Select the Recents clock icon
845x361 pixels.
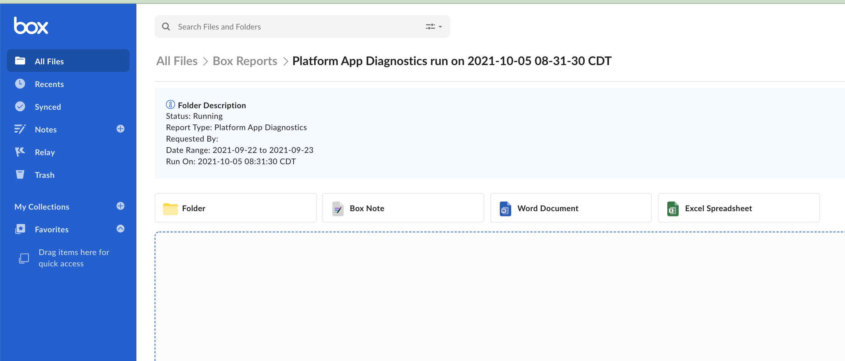20,84
